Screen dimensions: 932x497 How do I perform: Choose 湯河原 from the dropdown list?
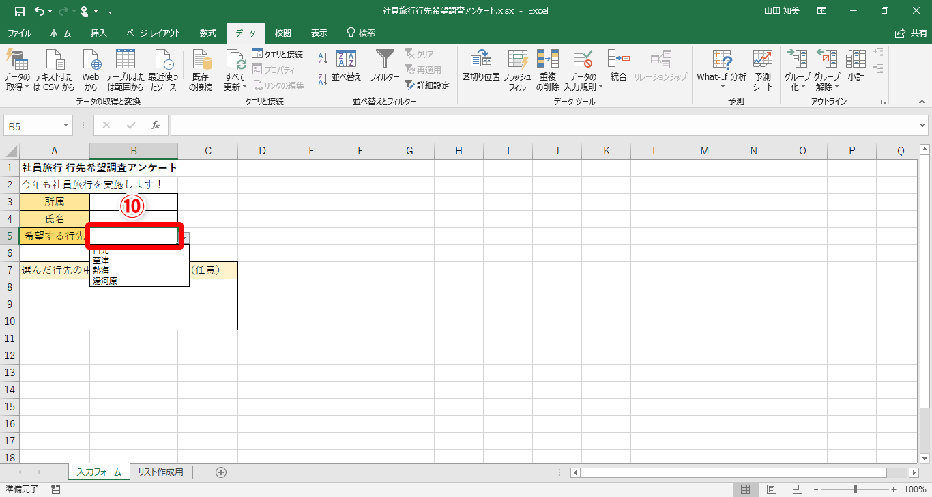pyautogui.click(x=105, y=281)
